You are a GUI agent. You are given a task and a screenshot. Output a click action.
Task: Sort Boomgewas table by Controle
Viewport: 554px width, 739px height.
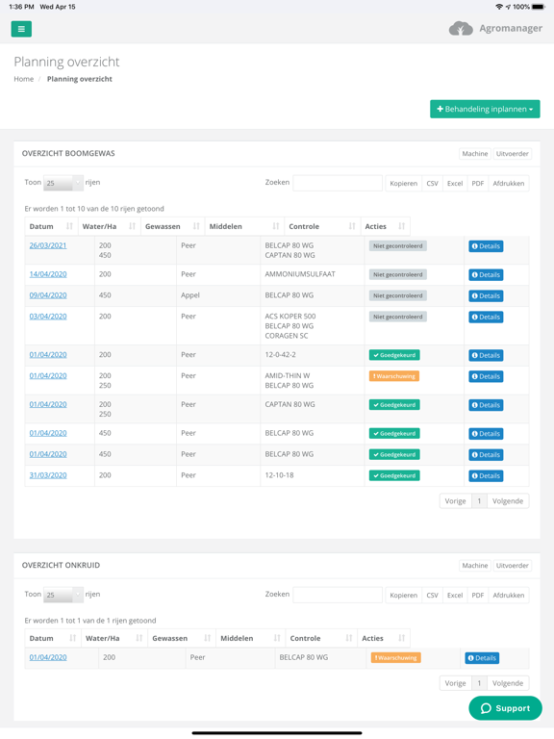pos(322,226)
